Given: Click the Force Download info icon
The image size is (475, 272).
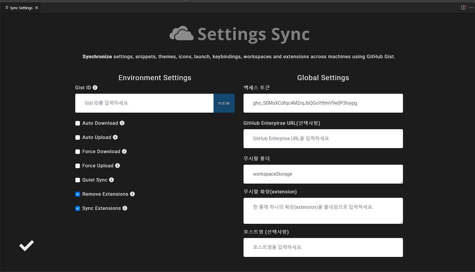Looking at the screenshot, I should (x=124, y=151).
